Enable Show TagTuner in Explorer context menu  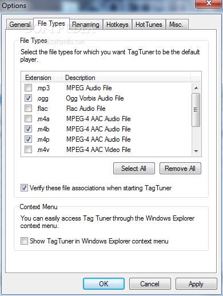[x=24, y=241]
